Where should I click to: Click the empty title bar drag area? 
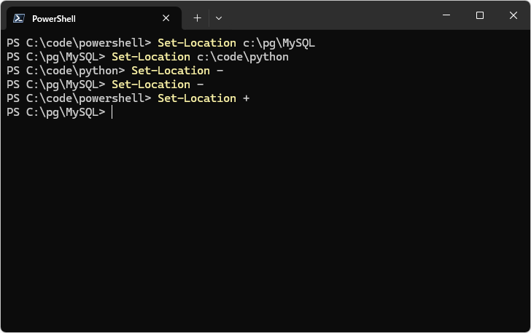(x=328, y=16)
